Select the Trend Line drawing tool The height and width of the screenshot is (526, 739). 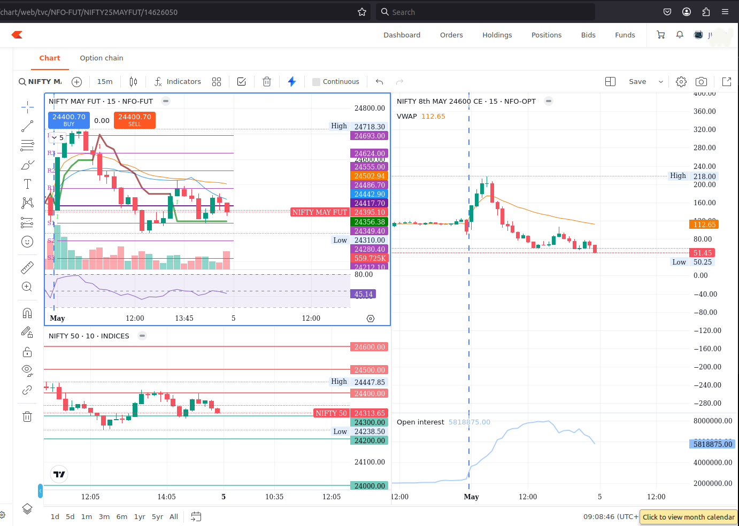(x=27, y=126)
